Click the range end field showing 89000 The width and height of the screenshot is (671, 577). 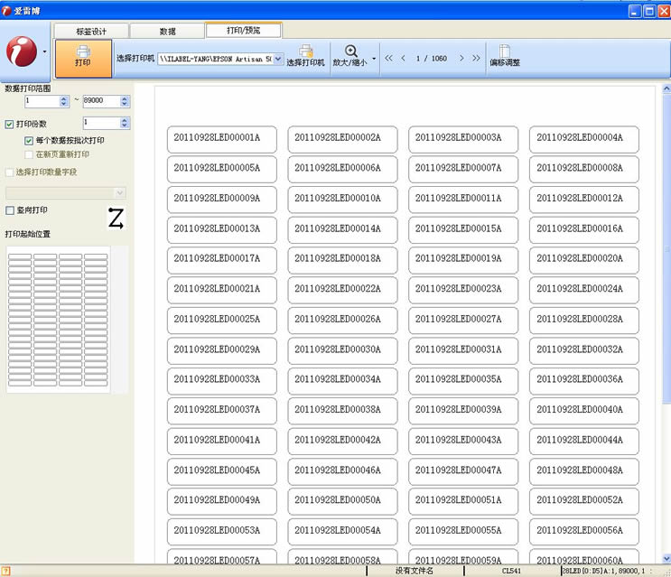click(x=101, y=101)
